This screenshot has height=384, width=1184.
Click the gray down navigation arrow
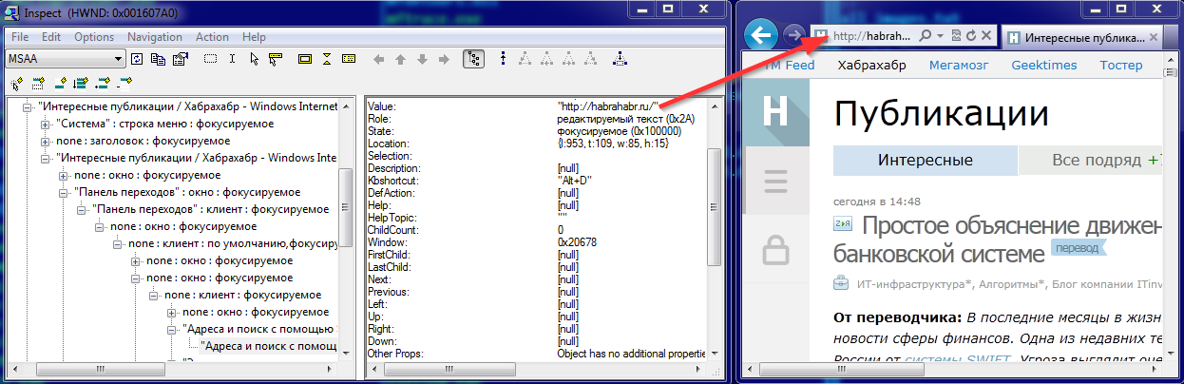[x=422, y=59]
